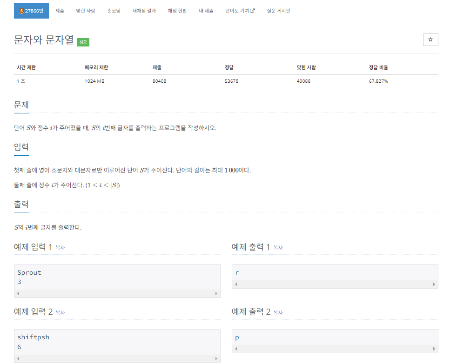
Task: Open the 난이도 기여 external link
Action: click(x=240, y=11)
